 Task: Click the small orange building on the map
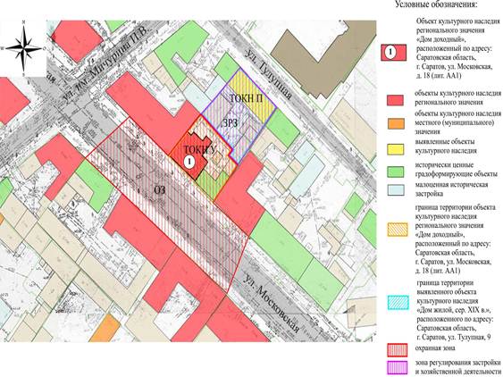(x=105, y=328)
